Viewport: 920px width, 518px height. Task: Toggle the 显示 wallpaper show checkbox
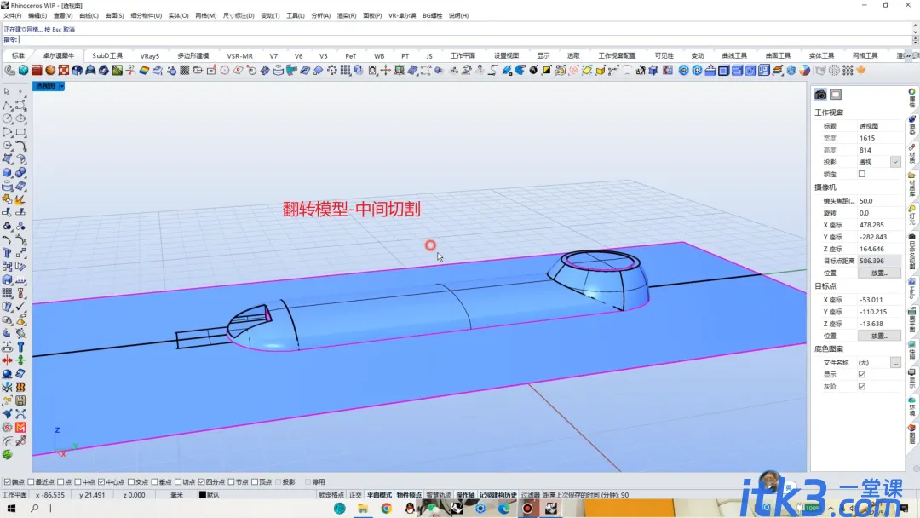(x=861, y=374)
